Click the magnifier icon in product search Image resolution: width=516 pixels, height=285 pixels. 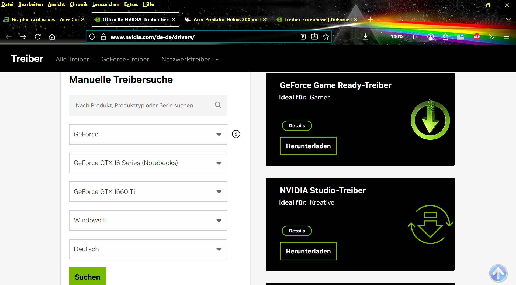pos(218,105)
